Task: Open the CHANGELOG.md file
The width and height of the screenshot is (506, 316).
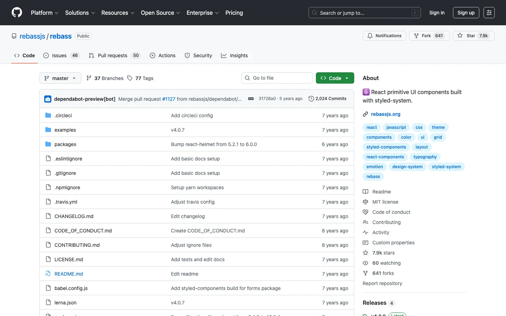Action: (x=74, y=216)
